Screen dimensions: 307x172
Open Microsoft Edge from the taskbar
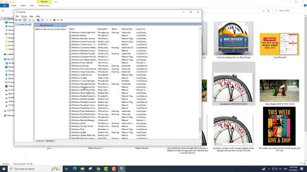coord(75,169)
